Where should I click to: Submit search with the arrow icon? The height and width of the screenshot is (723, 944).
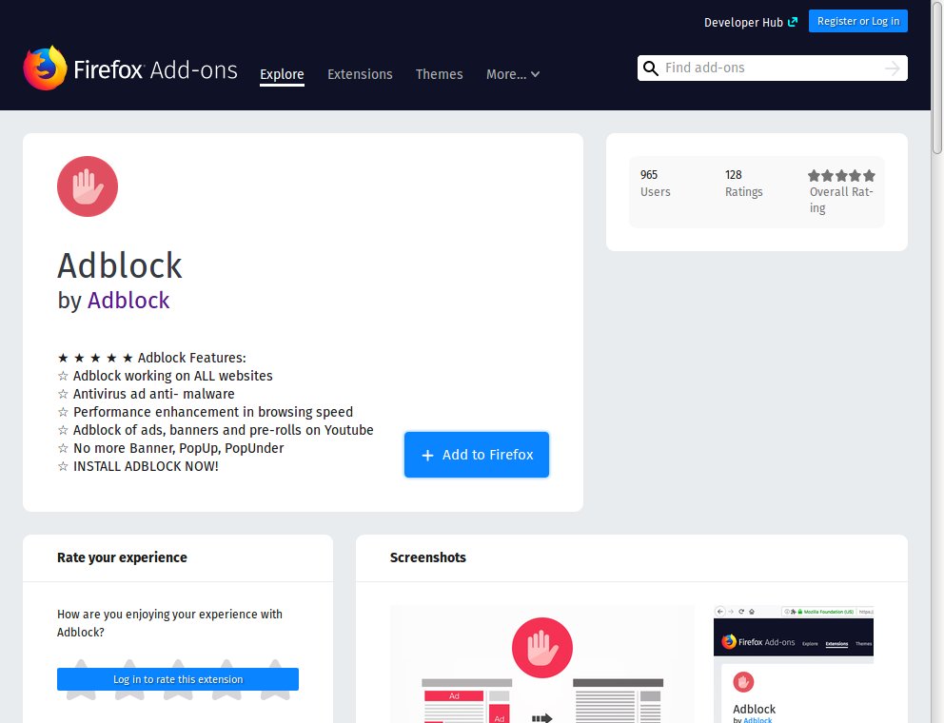click(x=893, y=68)
